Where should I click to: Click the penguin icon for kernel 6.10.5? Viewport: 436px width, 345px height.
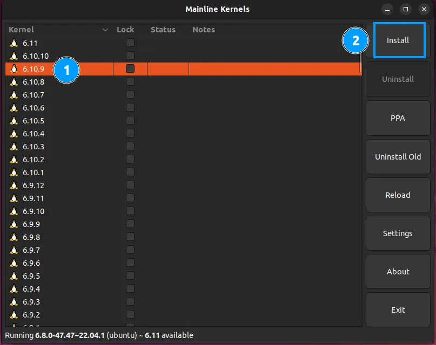point(14,121)
